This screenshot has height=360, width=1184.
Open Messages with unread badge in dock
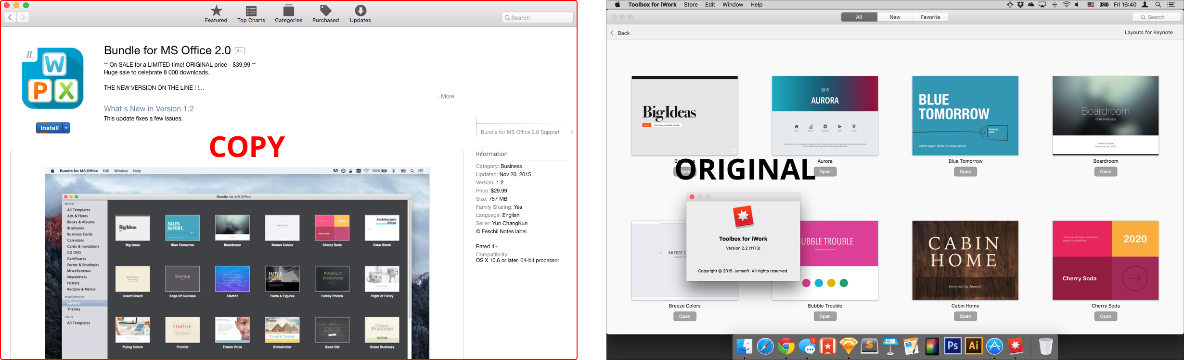[807, 346]
